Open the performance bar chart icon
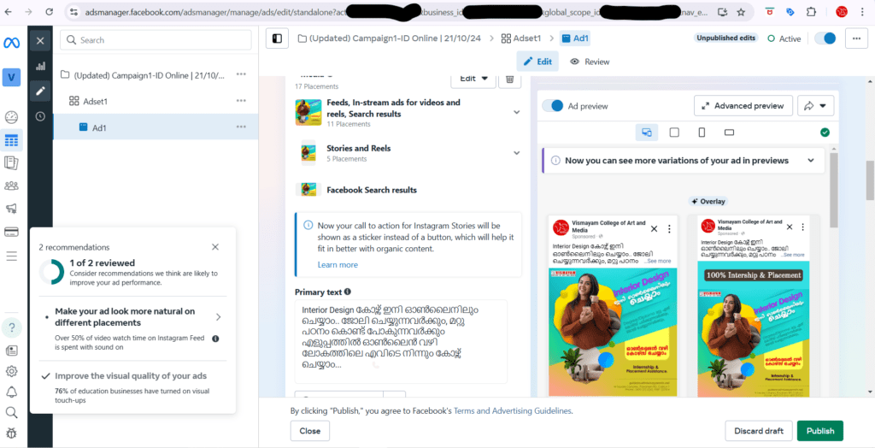875x448 pixels. [40, 66]
